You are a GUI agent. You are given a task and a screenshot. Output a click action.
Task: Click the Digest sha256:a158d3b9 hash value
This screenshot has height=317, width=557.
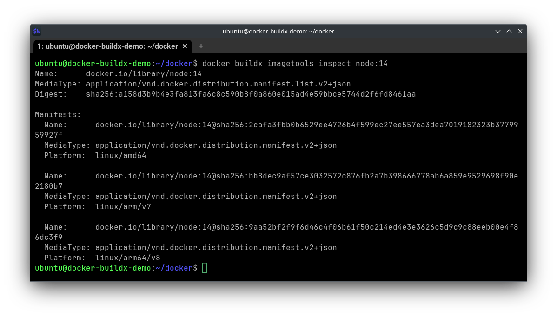click(x=251, y=94)
